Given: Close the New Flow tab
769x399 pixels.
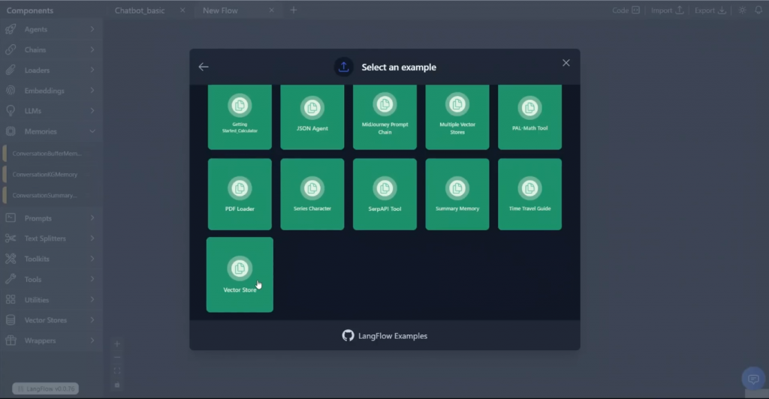Looking at the screenshot, I should tap(271, 10).
